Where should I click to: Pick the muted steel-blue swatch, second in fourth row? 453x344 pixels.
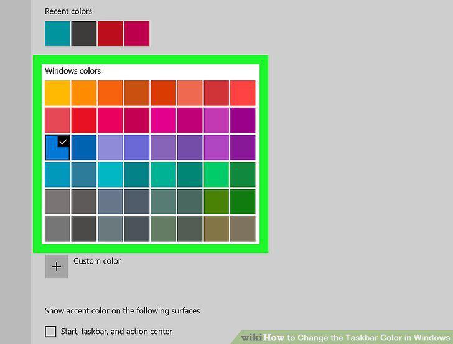pyautogui.click(x=84, y=174)
